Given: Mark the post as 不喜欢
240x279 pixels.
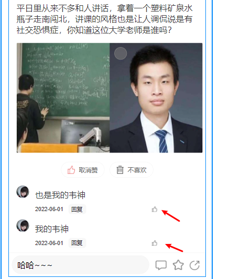Looking at the screenshot, I should pos(132,170).
